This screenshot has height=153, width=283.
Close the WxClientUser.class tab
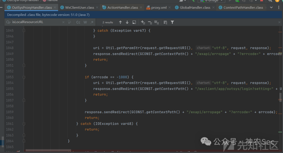point(97,8)
